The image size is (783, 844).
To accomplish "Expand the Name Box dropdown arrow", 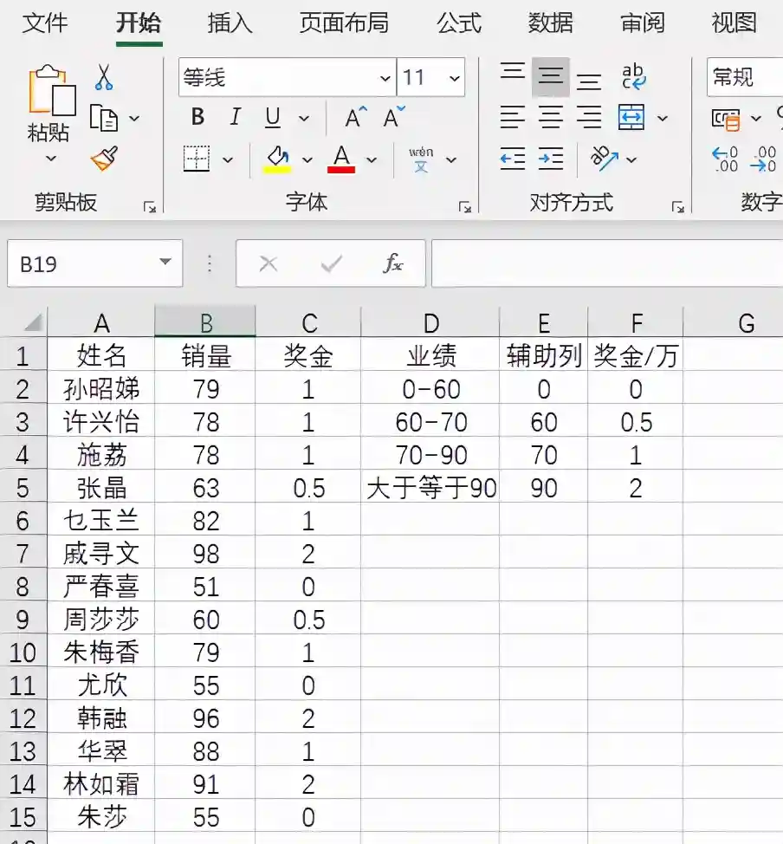I will click(165, 263).
